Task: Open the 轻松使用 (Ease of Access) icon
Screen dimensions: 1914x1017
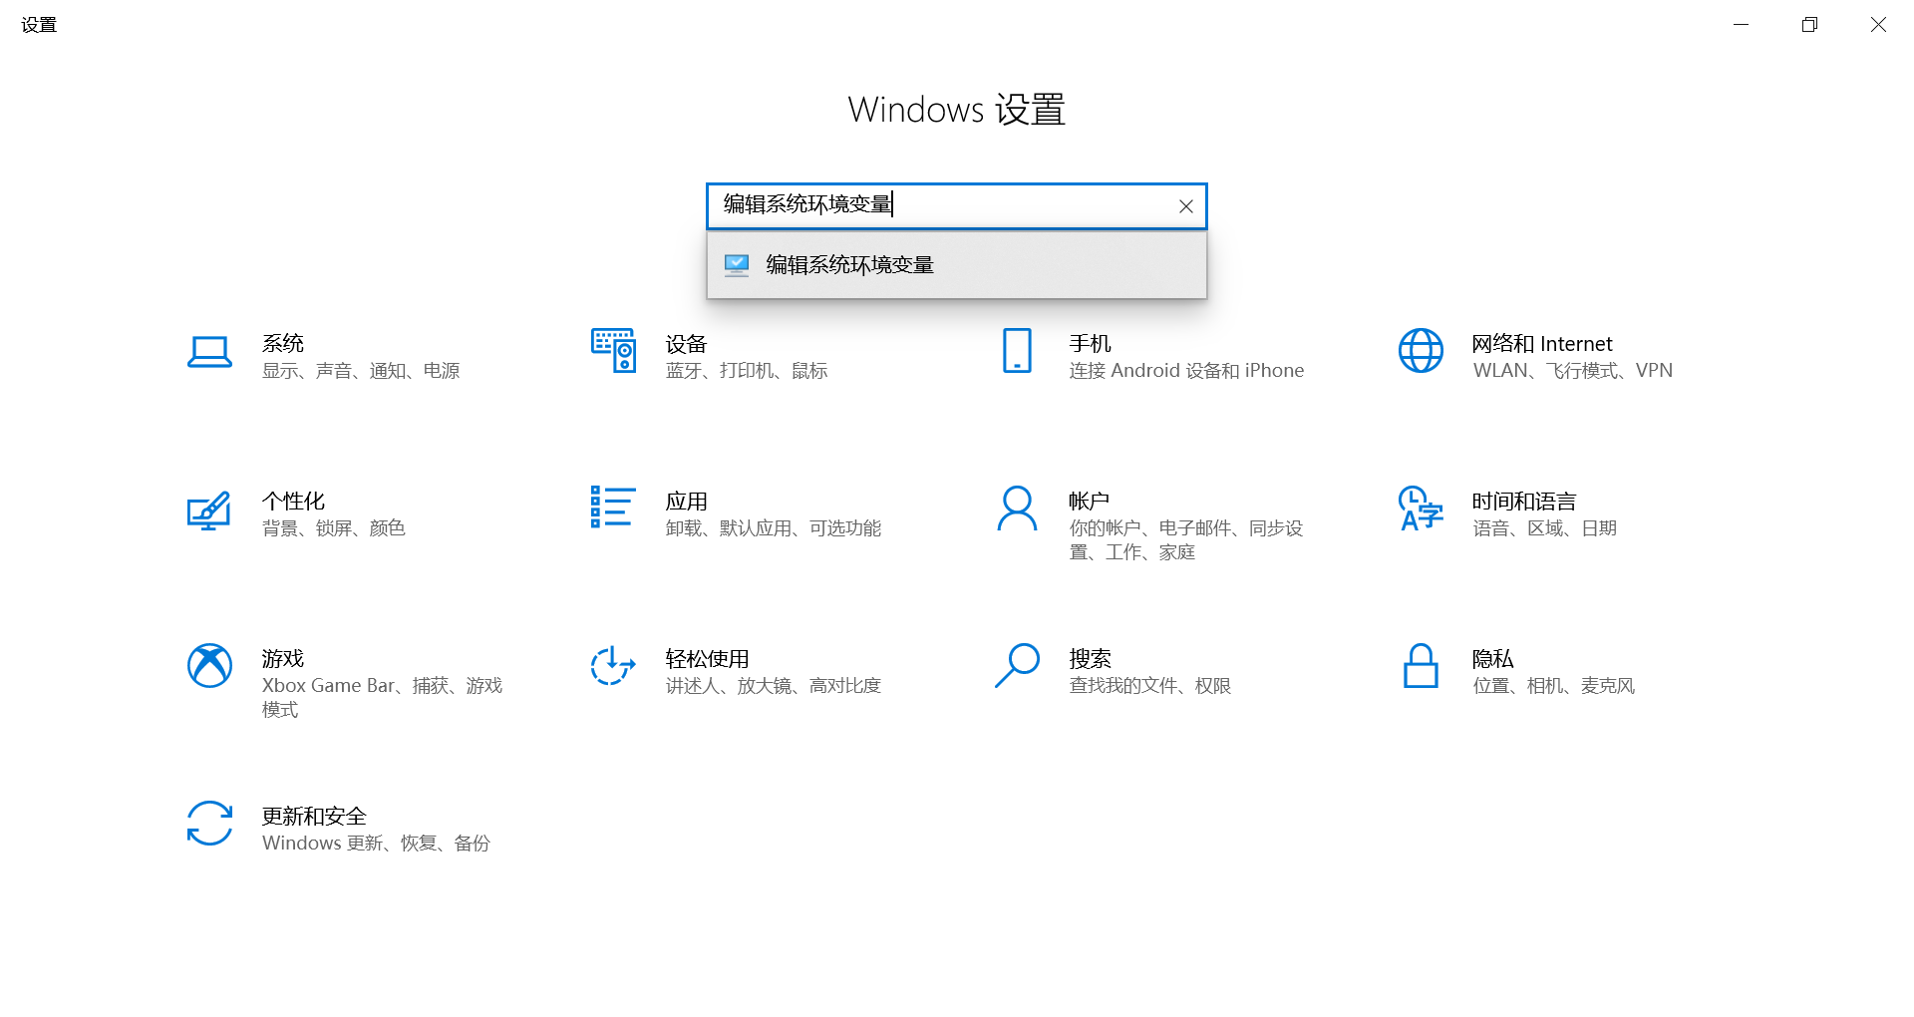Action: click(612, 666)
